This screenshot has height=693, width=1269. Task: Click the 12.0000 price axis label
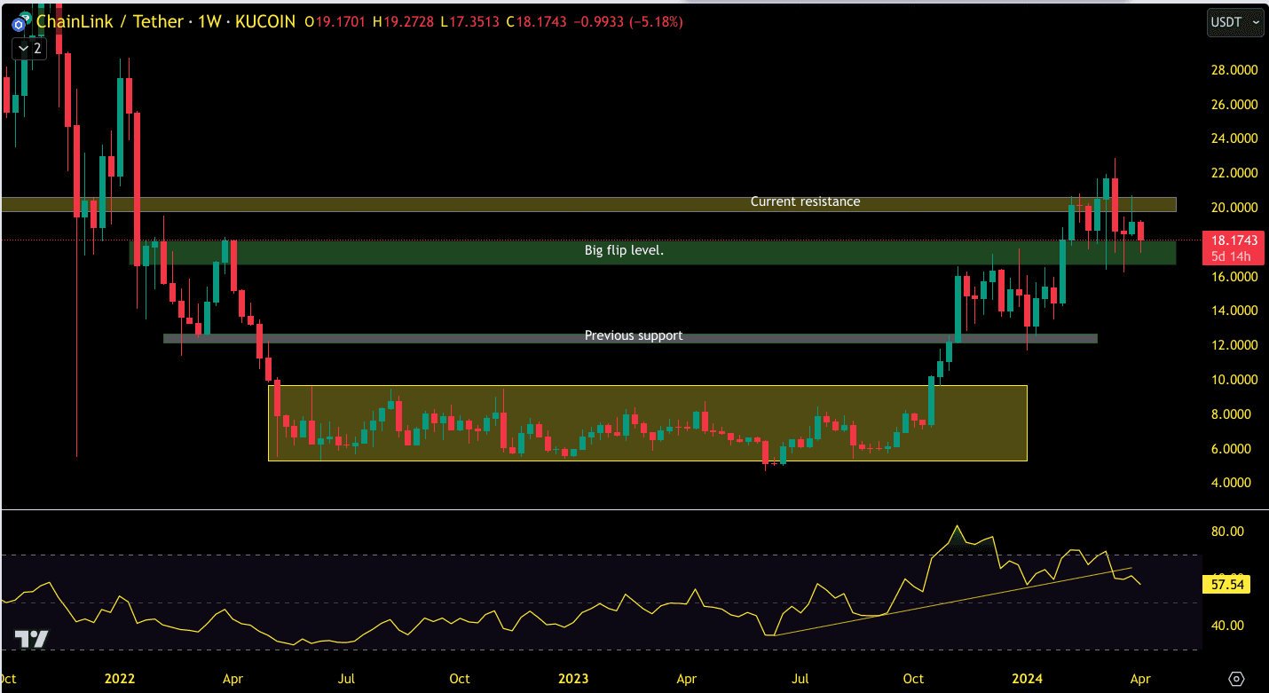[1234, 345]
